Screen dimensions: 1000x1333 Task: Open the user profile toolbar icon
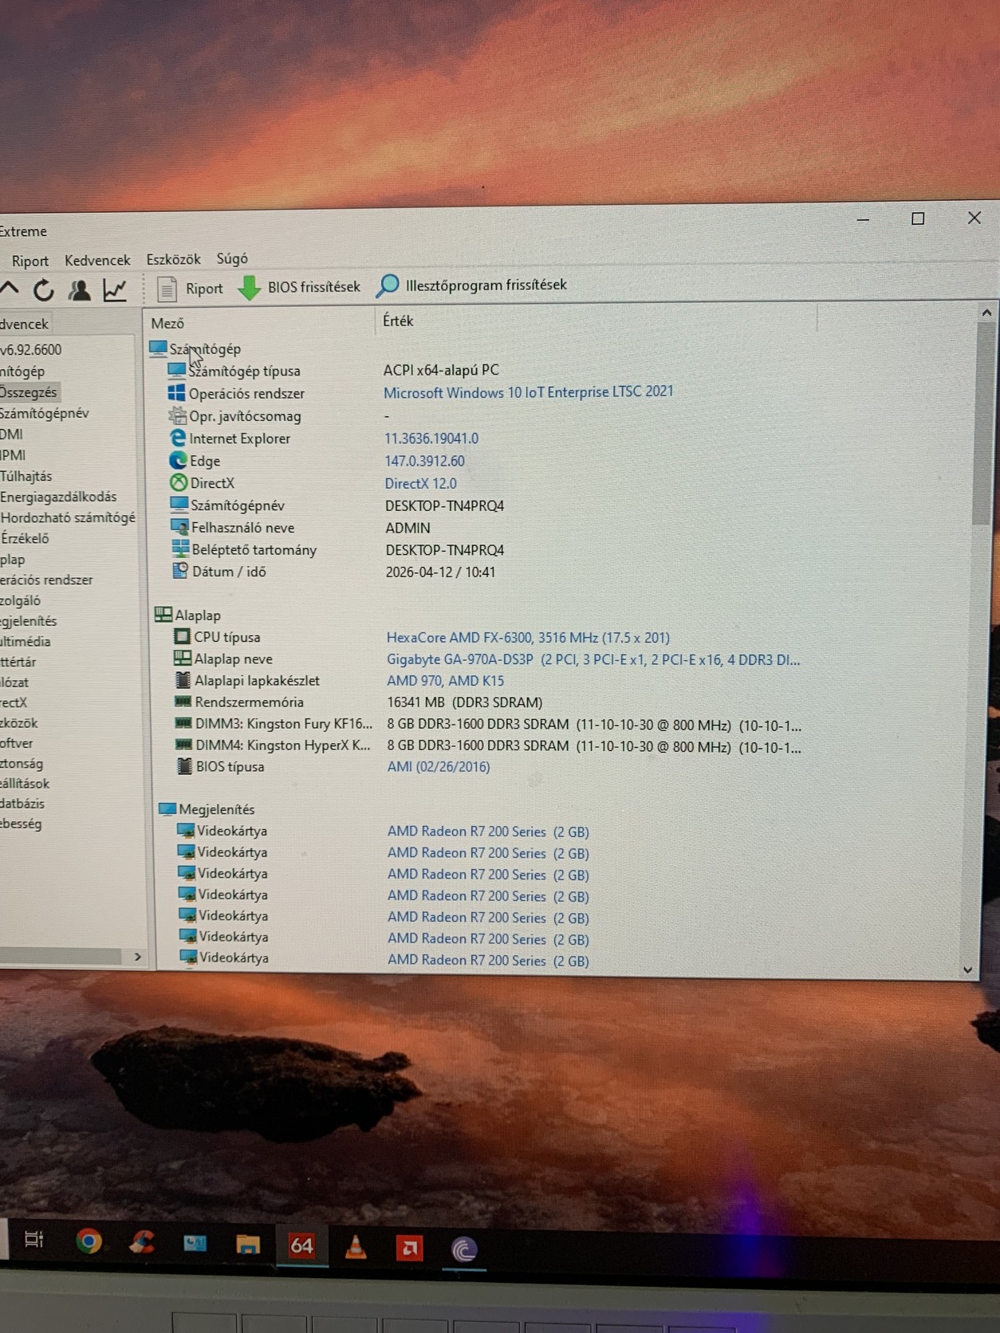tap(79, 290)
